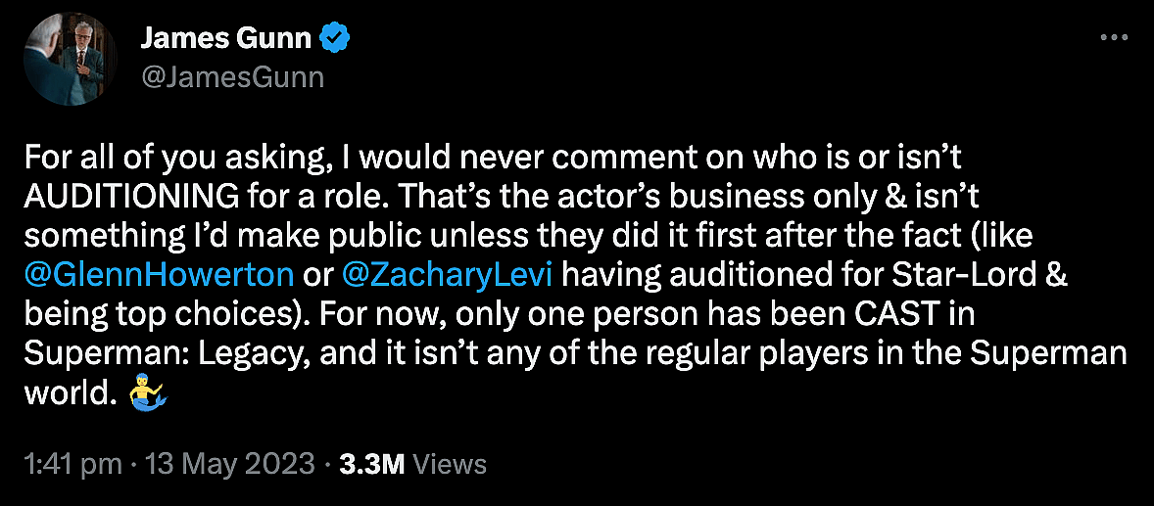Select the @JamesGunn handle text
This screenshot has width=1154, height=506.
(232, 77)
